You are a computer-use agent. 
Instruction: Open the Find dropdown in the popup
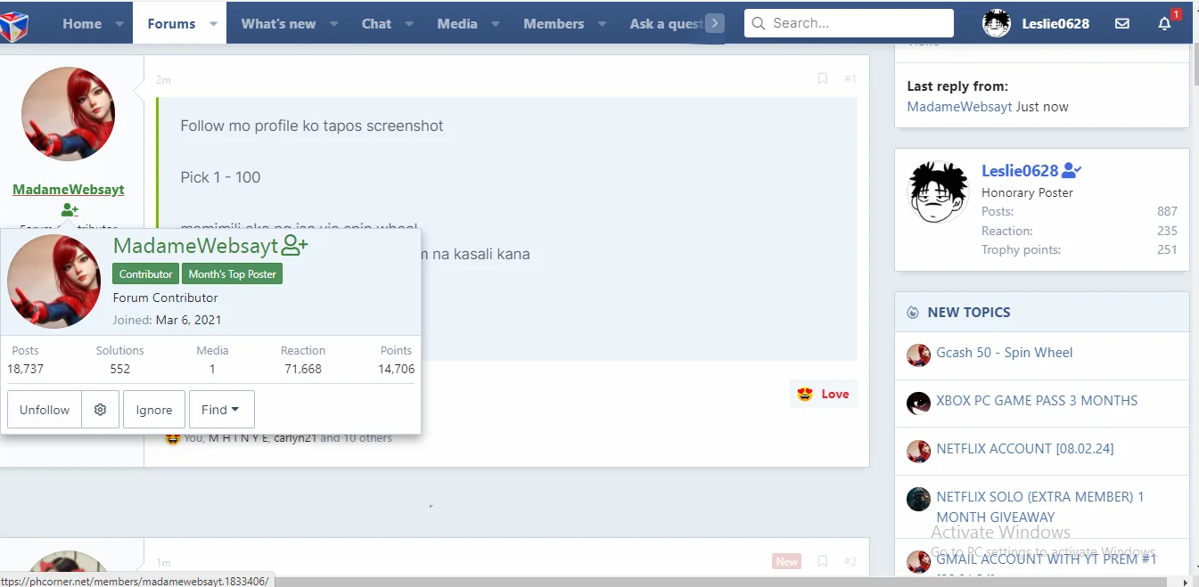221,410
